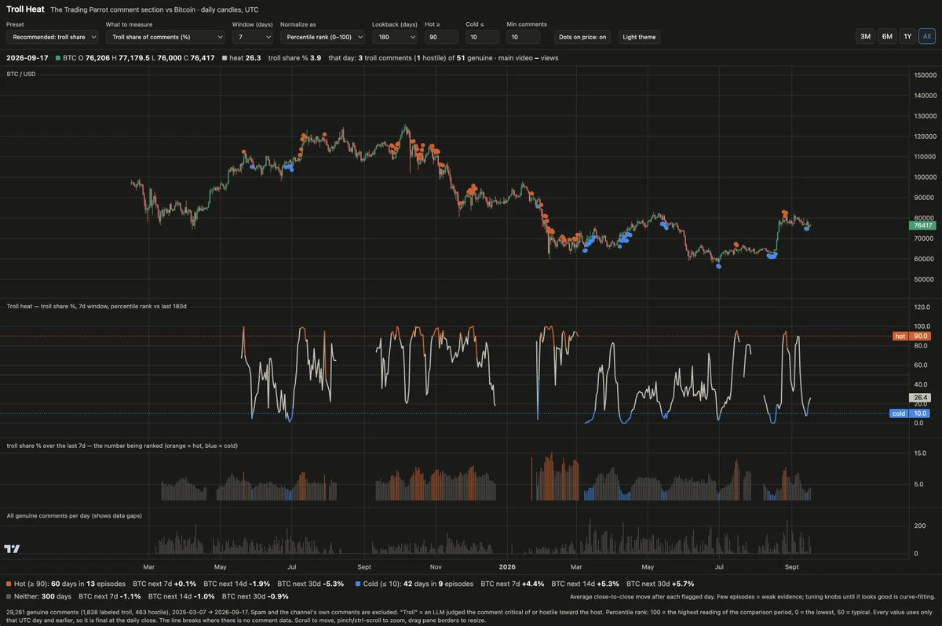Click the Cold 42 days in 9 episodes text
This screenshot has width=942, height=626.
[x=418, y=584]
